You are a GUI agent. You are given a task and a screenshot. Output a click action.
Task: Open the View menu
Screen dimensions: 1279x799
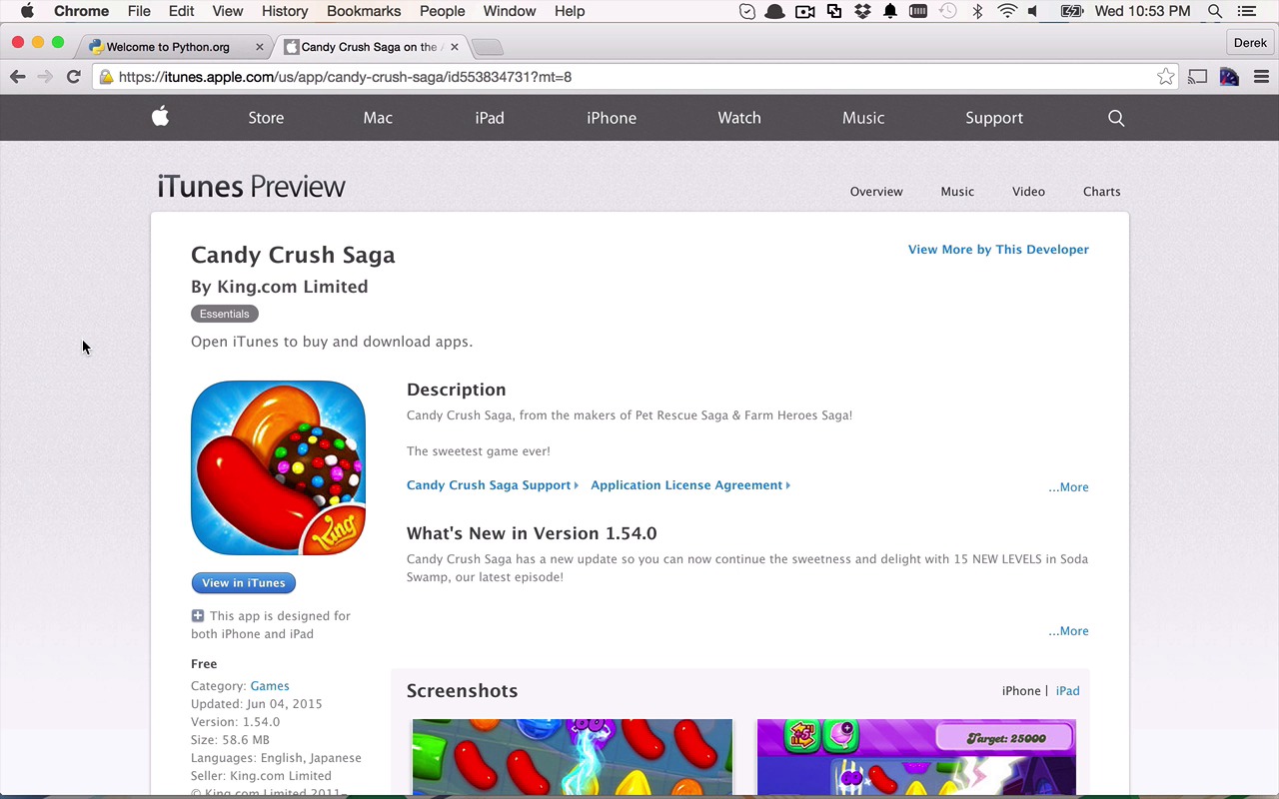click(x=228, y=11)
